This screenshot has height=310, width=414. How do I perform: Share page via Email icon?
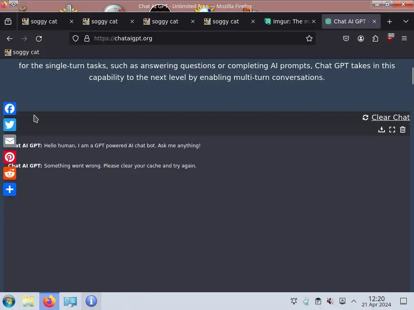[10, 141]
